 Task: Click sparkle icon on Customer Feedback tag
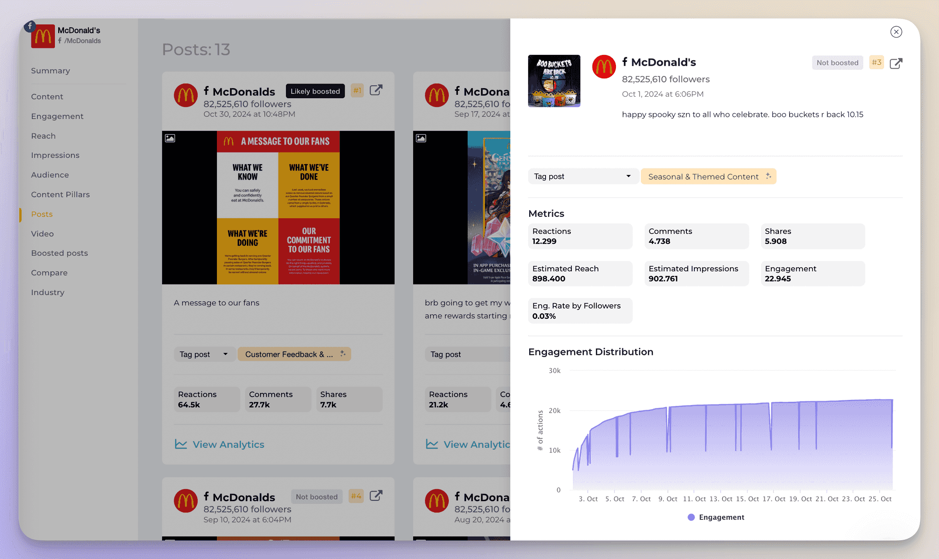[x=343, y=353]
